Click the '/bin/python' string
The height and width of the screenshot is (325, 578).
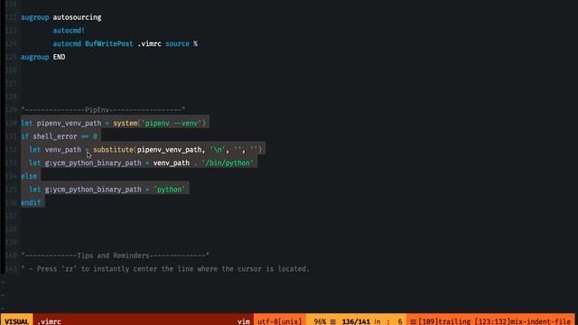tap(228, 162)
